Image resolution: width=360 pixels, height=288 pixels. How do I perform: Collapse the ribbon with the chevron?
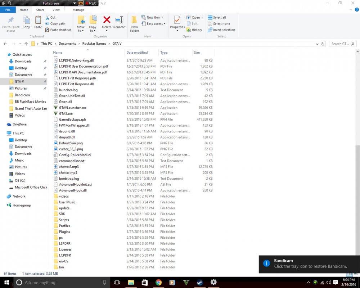[351, 10]
